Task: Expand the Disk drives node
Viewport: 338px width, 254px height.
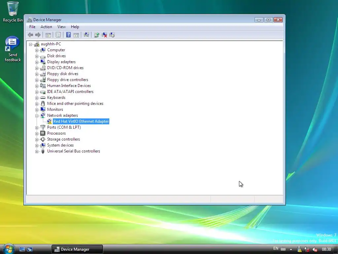Action: [x=37, y=56]
